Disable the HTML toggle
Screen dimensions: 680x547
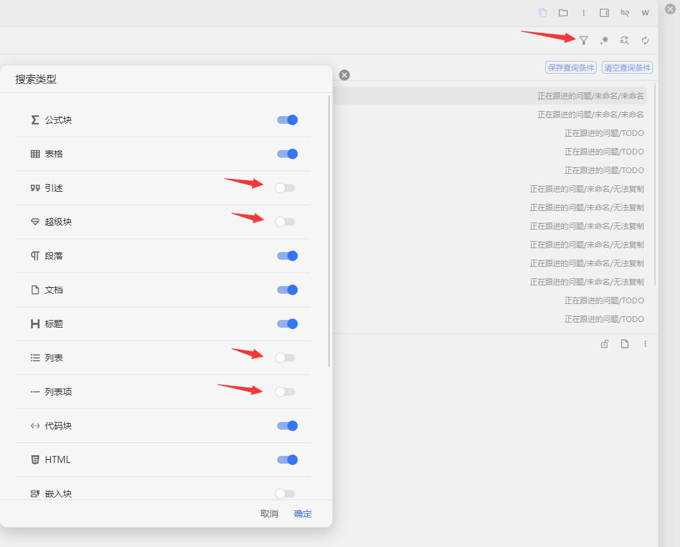pyautogui.click(x=287, y=460)
